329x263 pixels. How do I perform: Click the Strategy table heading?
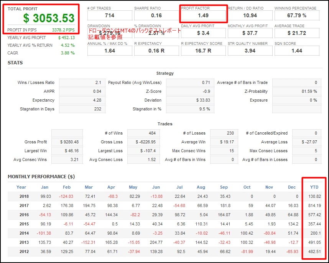[x=164, y=73]
